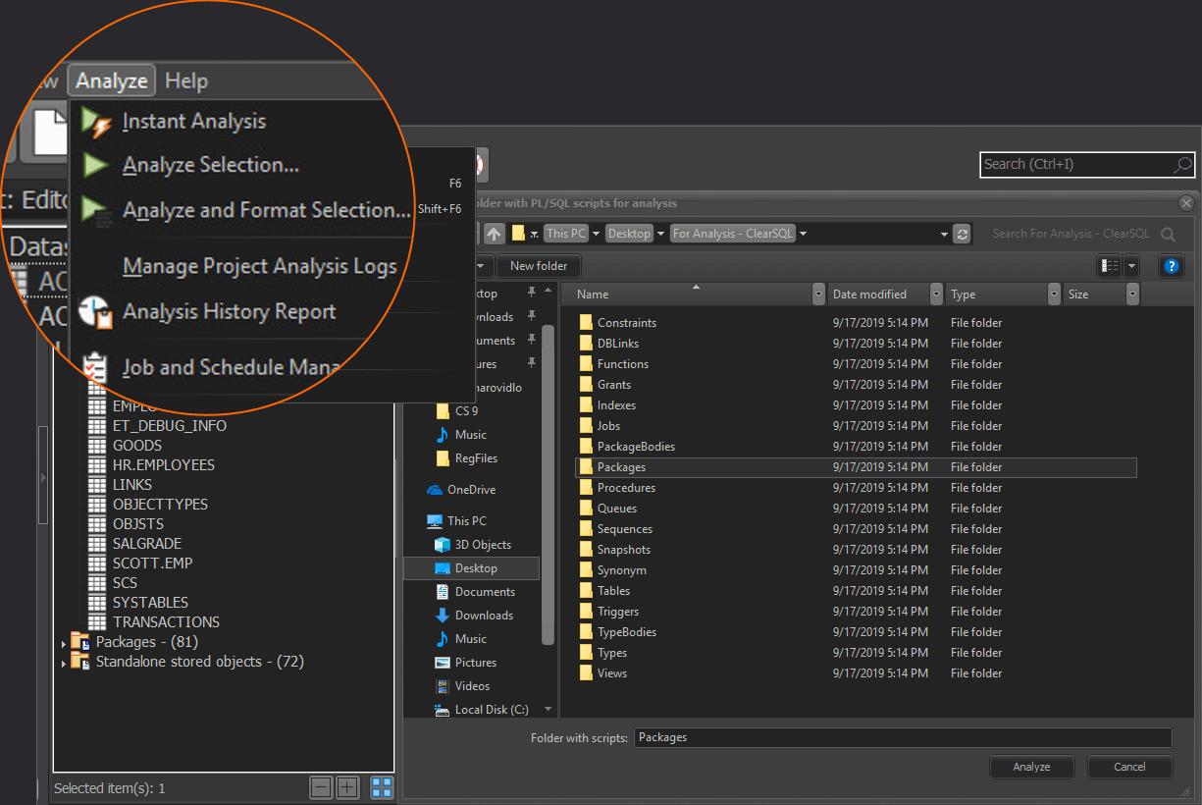Select HR.EMPLOYEES table in tree
The image size is (1202, 805).
(x=163, y=465)
